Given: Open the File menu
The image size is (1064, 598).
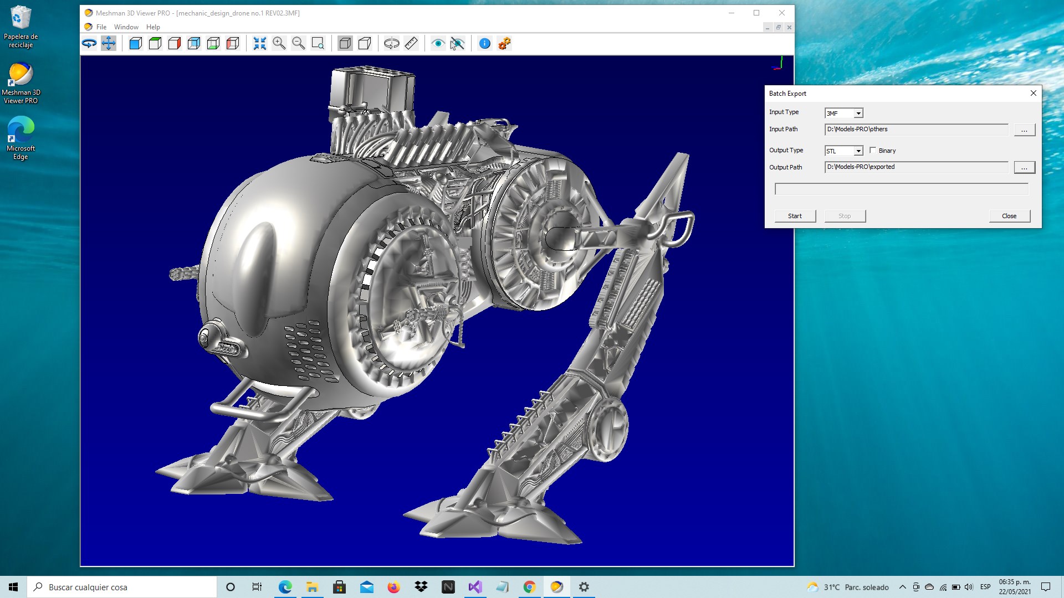Looking at the screenshot, I should click(101, 27).
